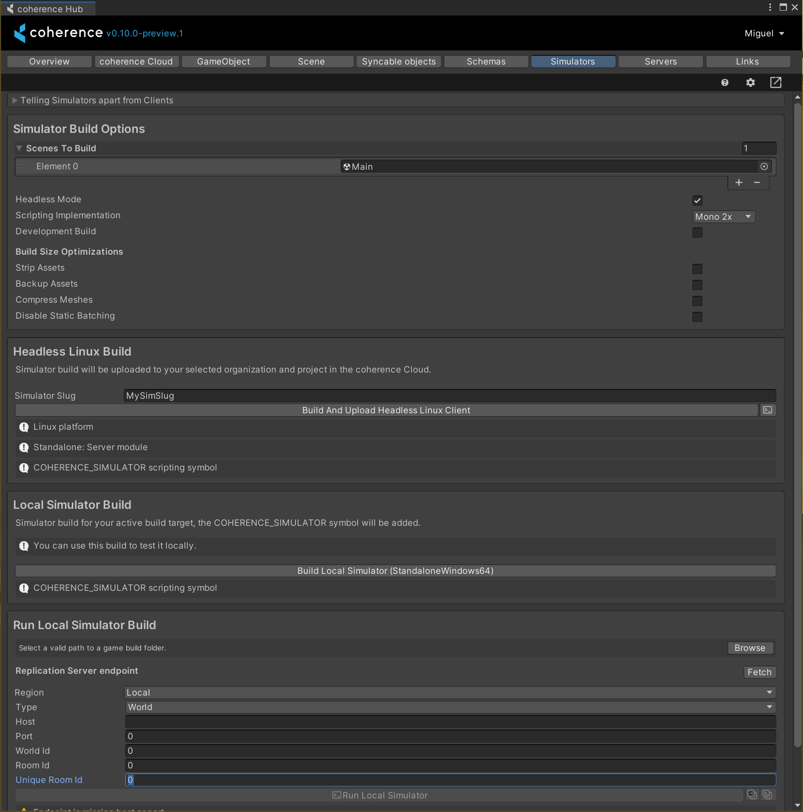
Task: Copy run command with terminal copy icon
Action: (x=767, y=795)
